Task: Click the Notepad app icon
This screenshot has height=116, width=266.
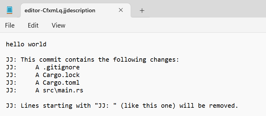Action: point(10,10)
